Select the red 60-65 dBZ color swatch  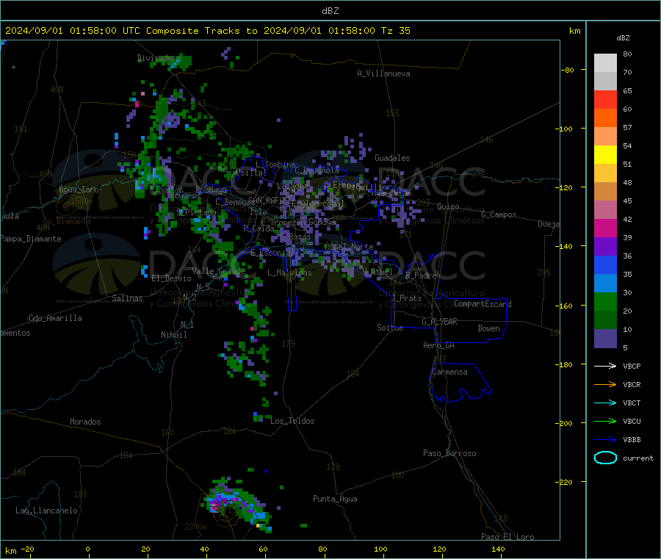pos(605,99)
